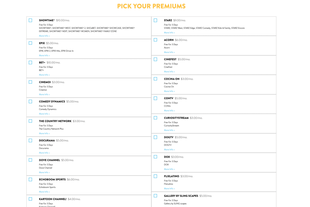
Task: Check the SHOWTIME premium checkbox
Action: pos(31,20)
